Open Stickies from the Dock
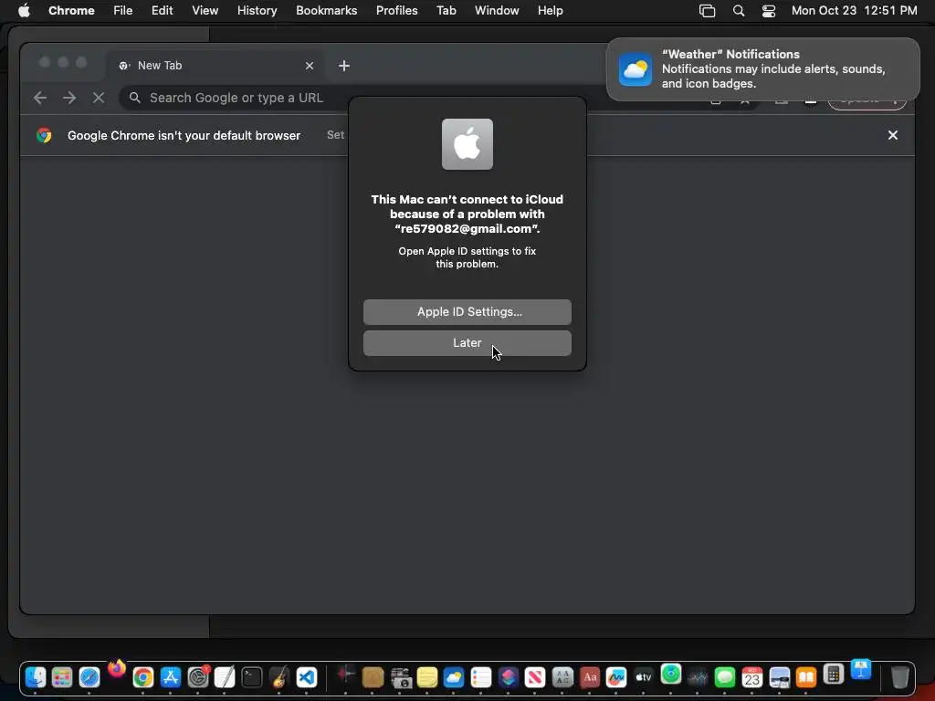The image size is (935, 701). [427, 677]
